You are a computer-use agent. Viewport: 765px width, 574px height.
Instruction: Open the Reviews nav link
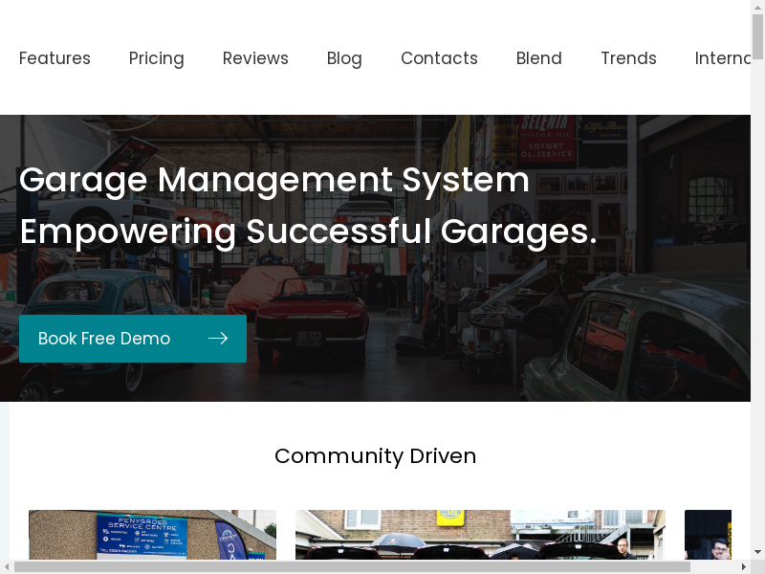tap(255, 58)
